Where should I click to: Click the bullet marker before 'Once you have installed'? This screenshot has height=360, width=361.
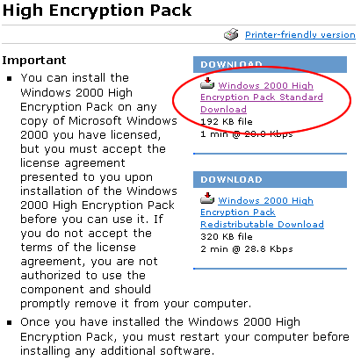pyautogui.click(x=10, y=322)
